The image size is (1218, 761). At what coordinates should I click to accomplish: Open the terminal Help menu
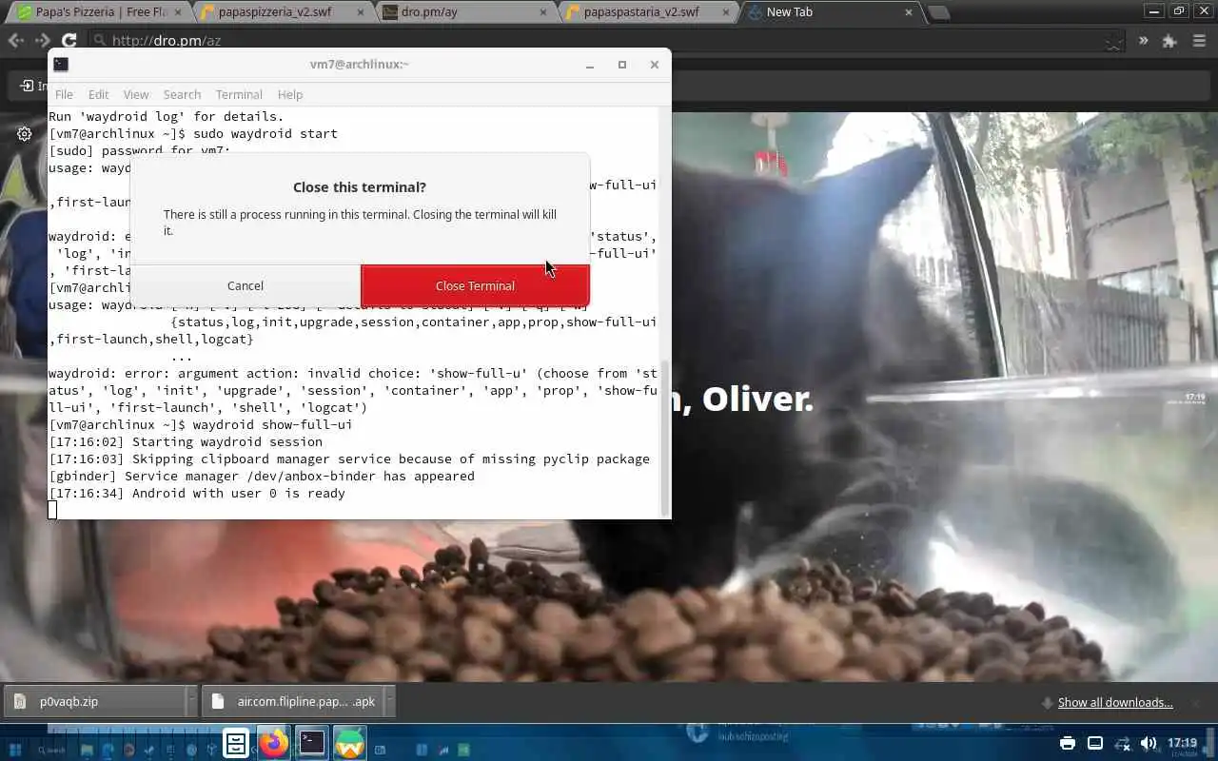pyautogui.click(x=290, y=94)
